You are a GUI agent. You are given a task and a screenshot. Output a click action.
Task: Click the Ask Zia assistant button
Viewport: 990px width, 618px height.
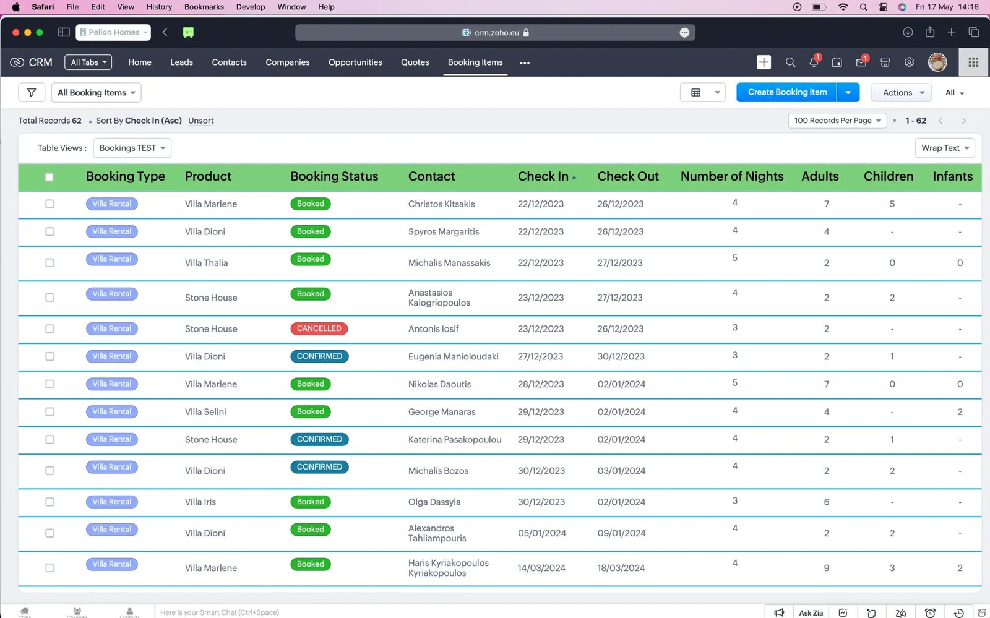811,612
